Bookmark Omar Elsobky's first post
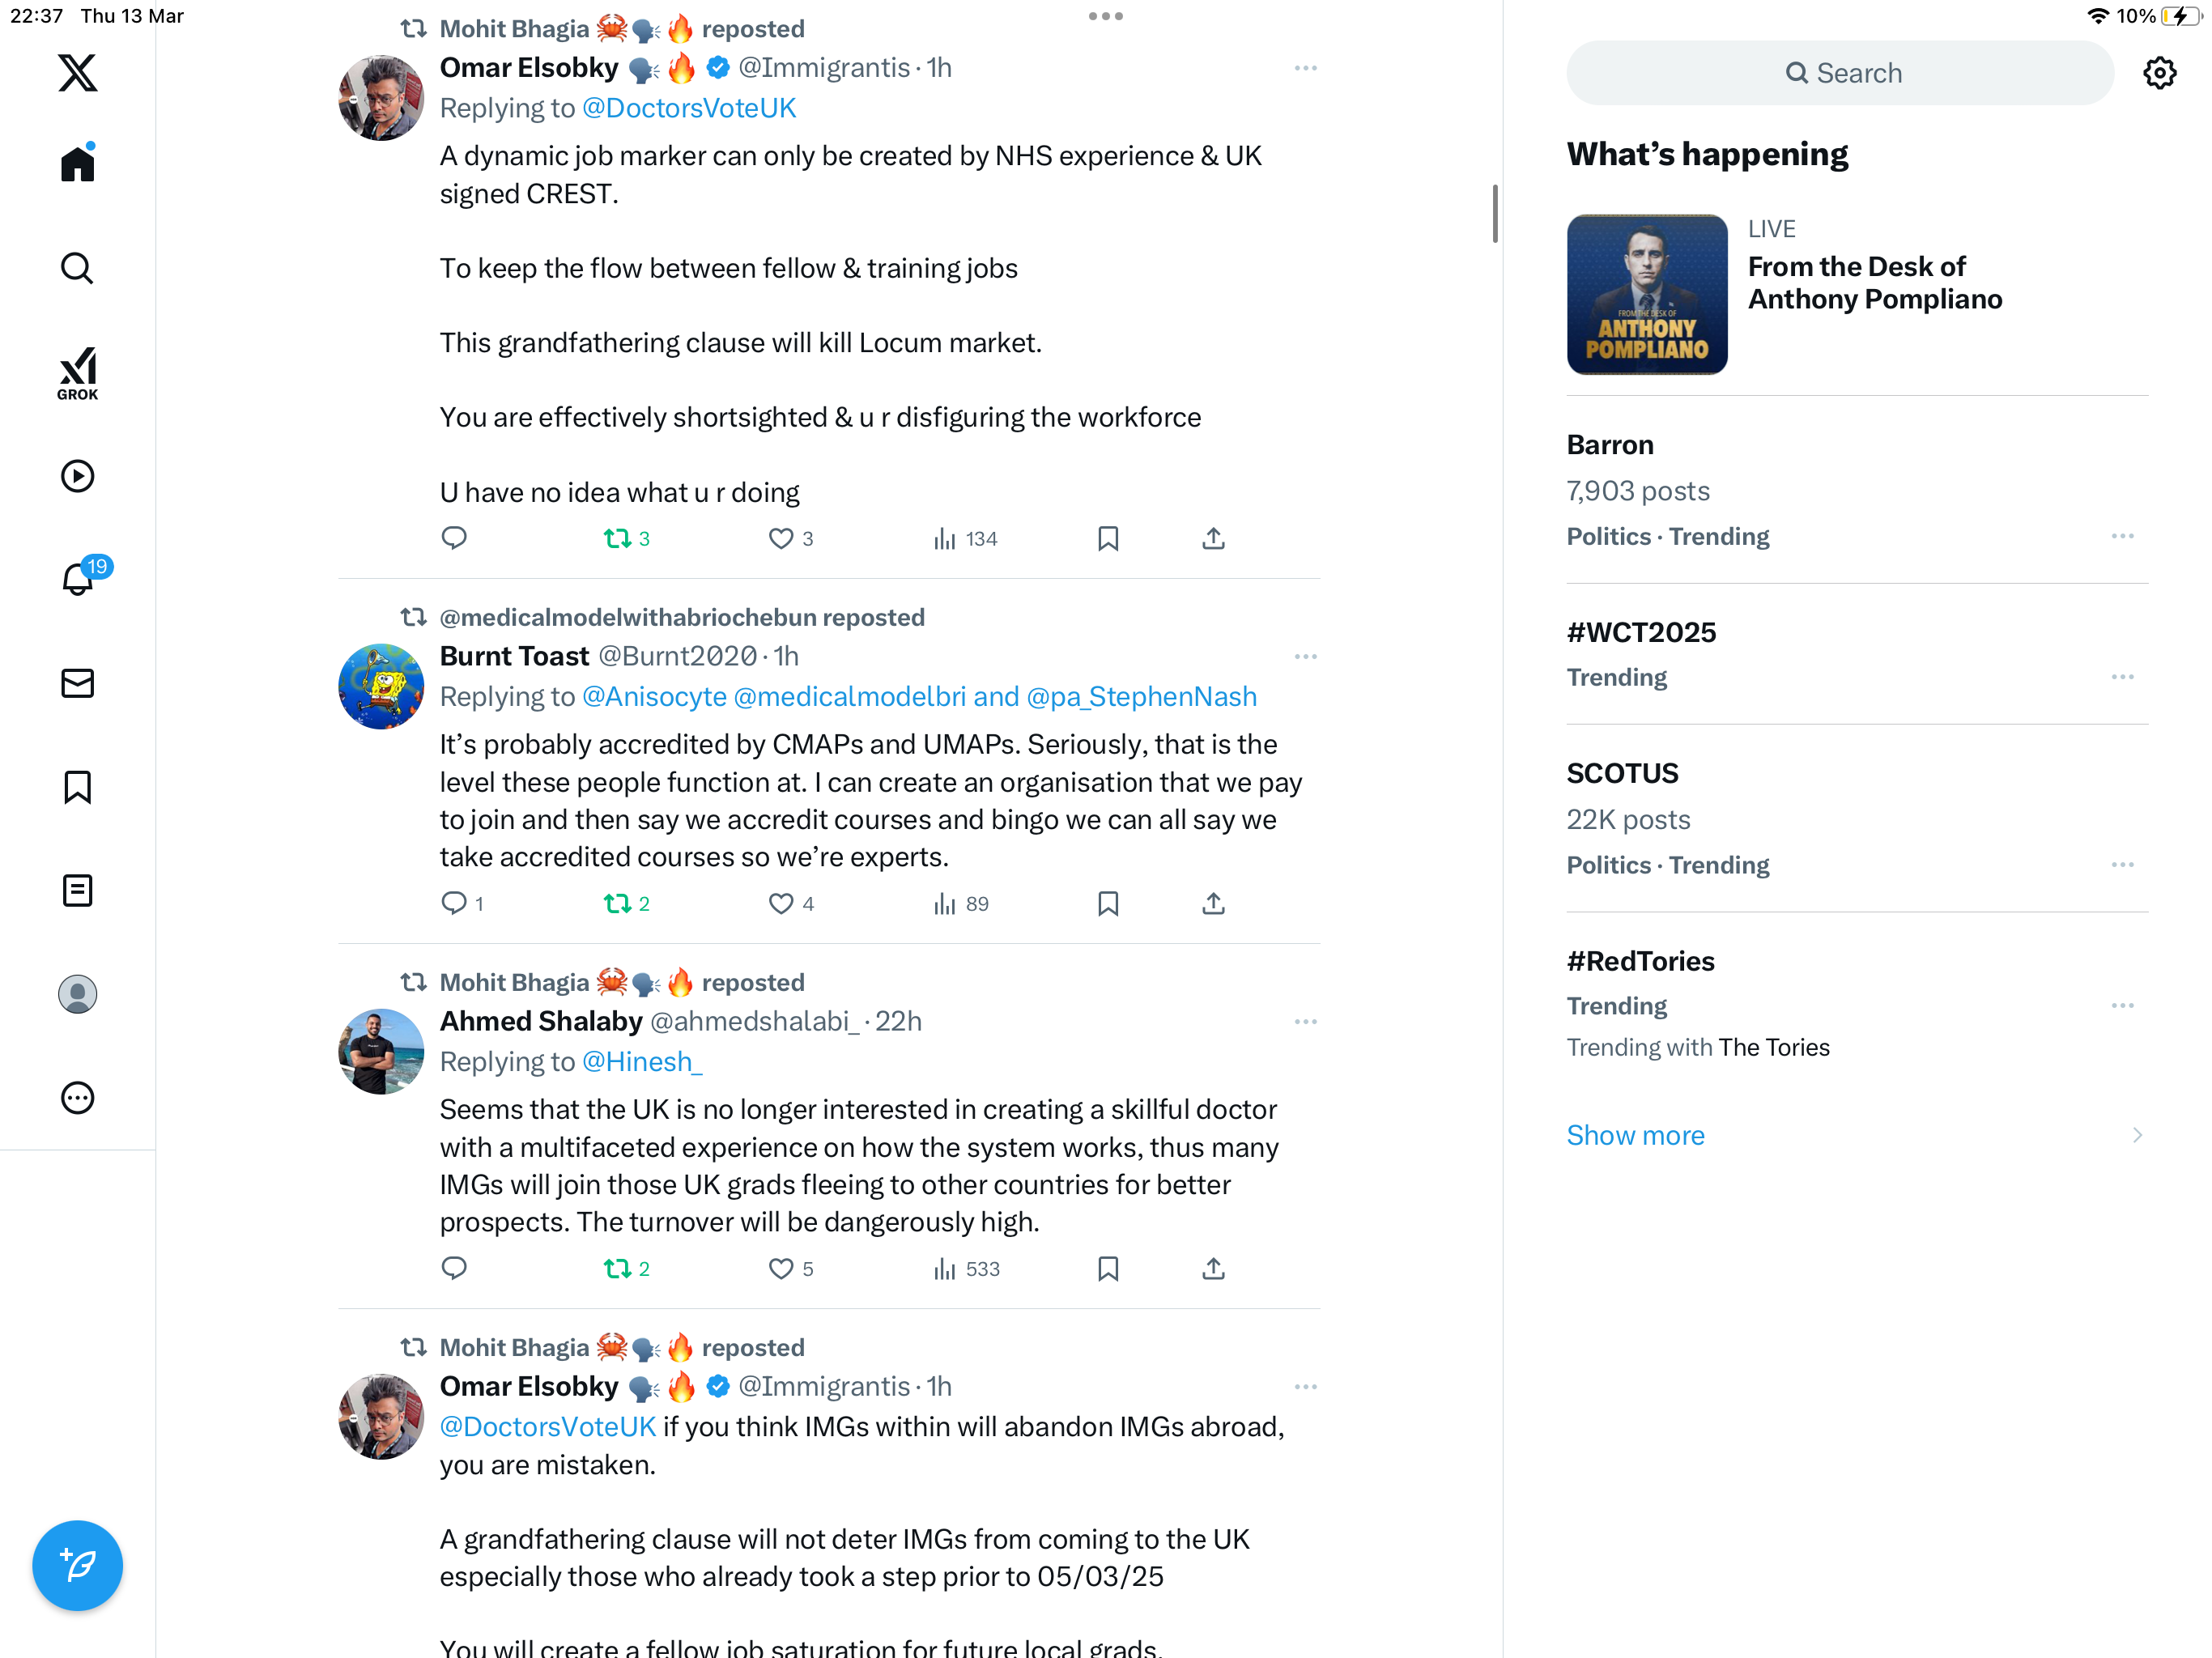 (x=1108, y=538)
